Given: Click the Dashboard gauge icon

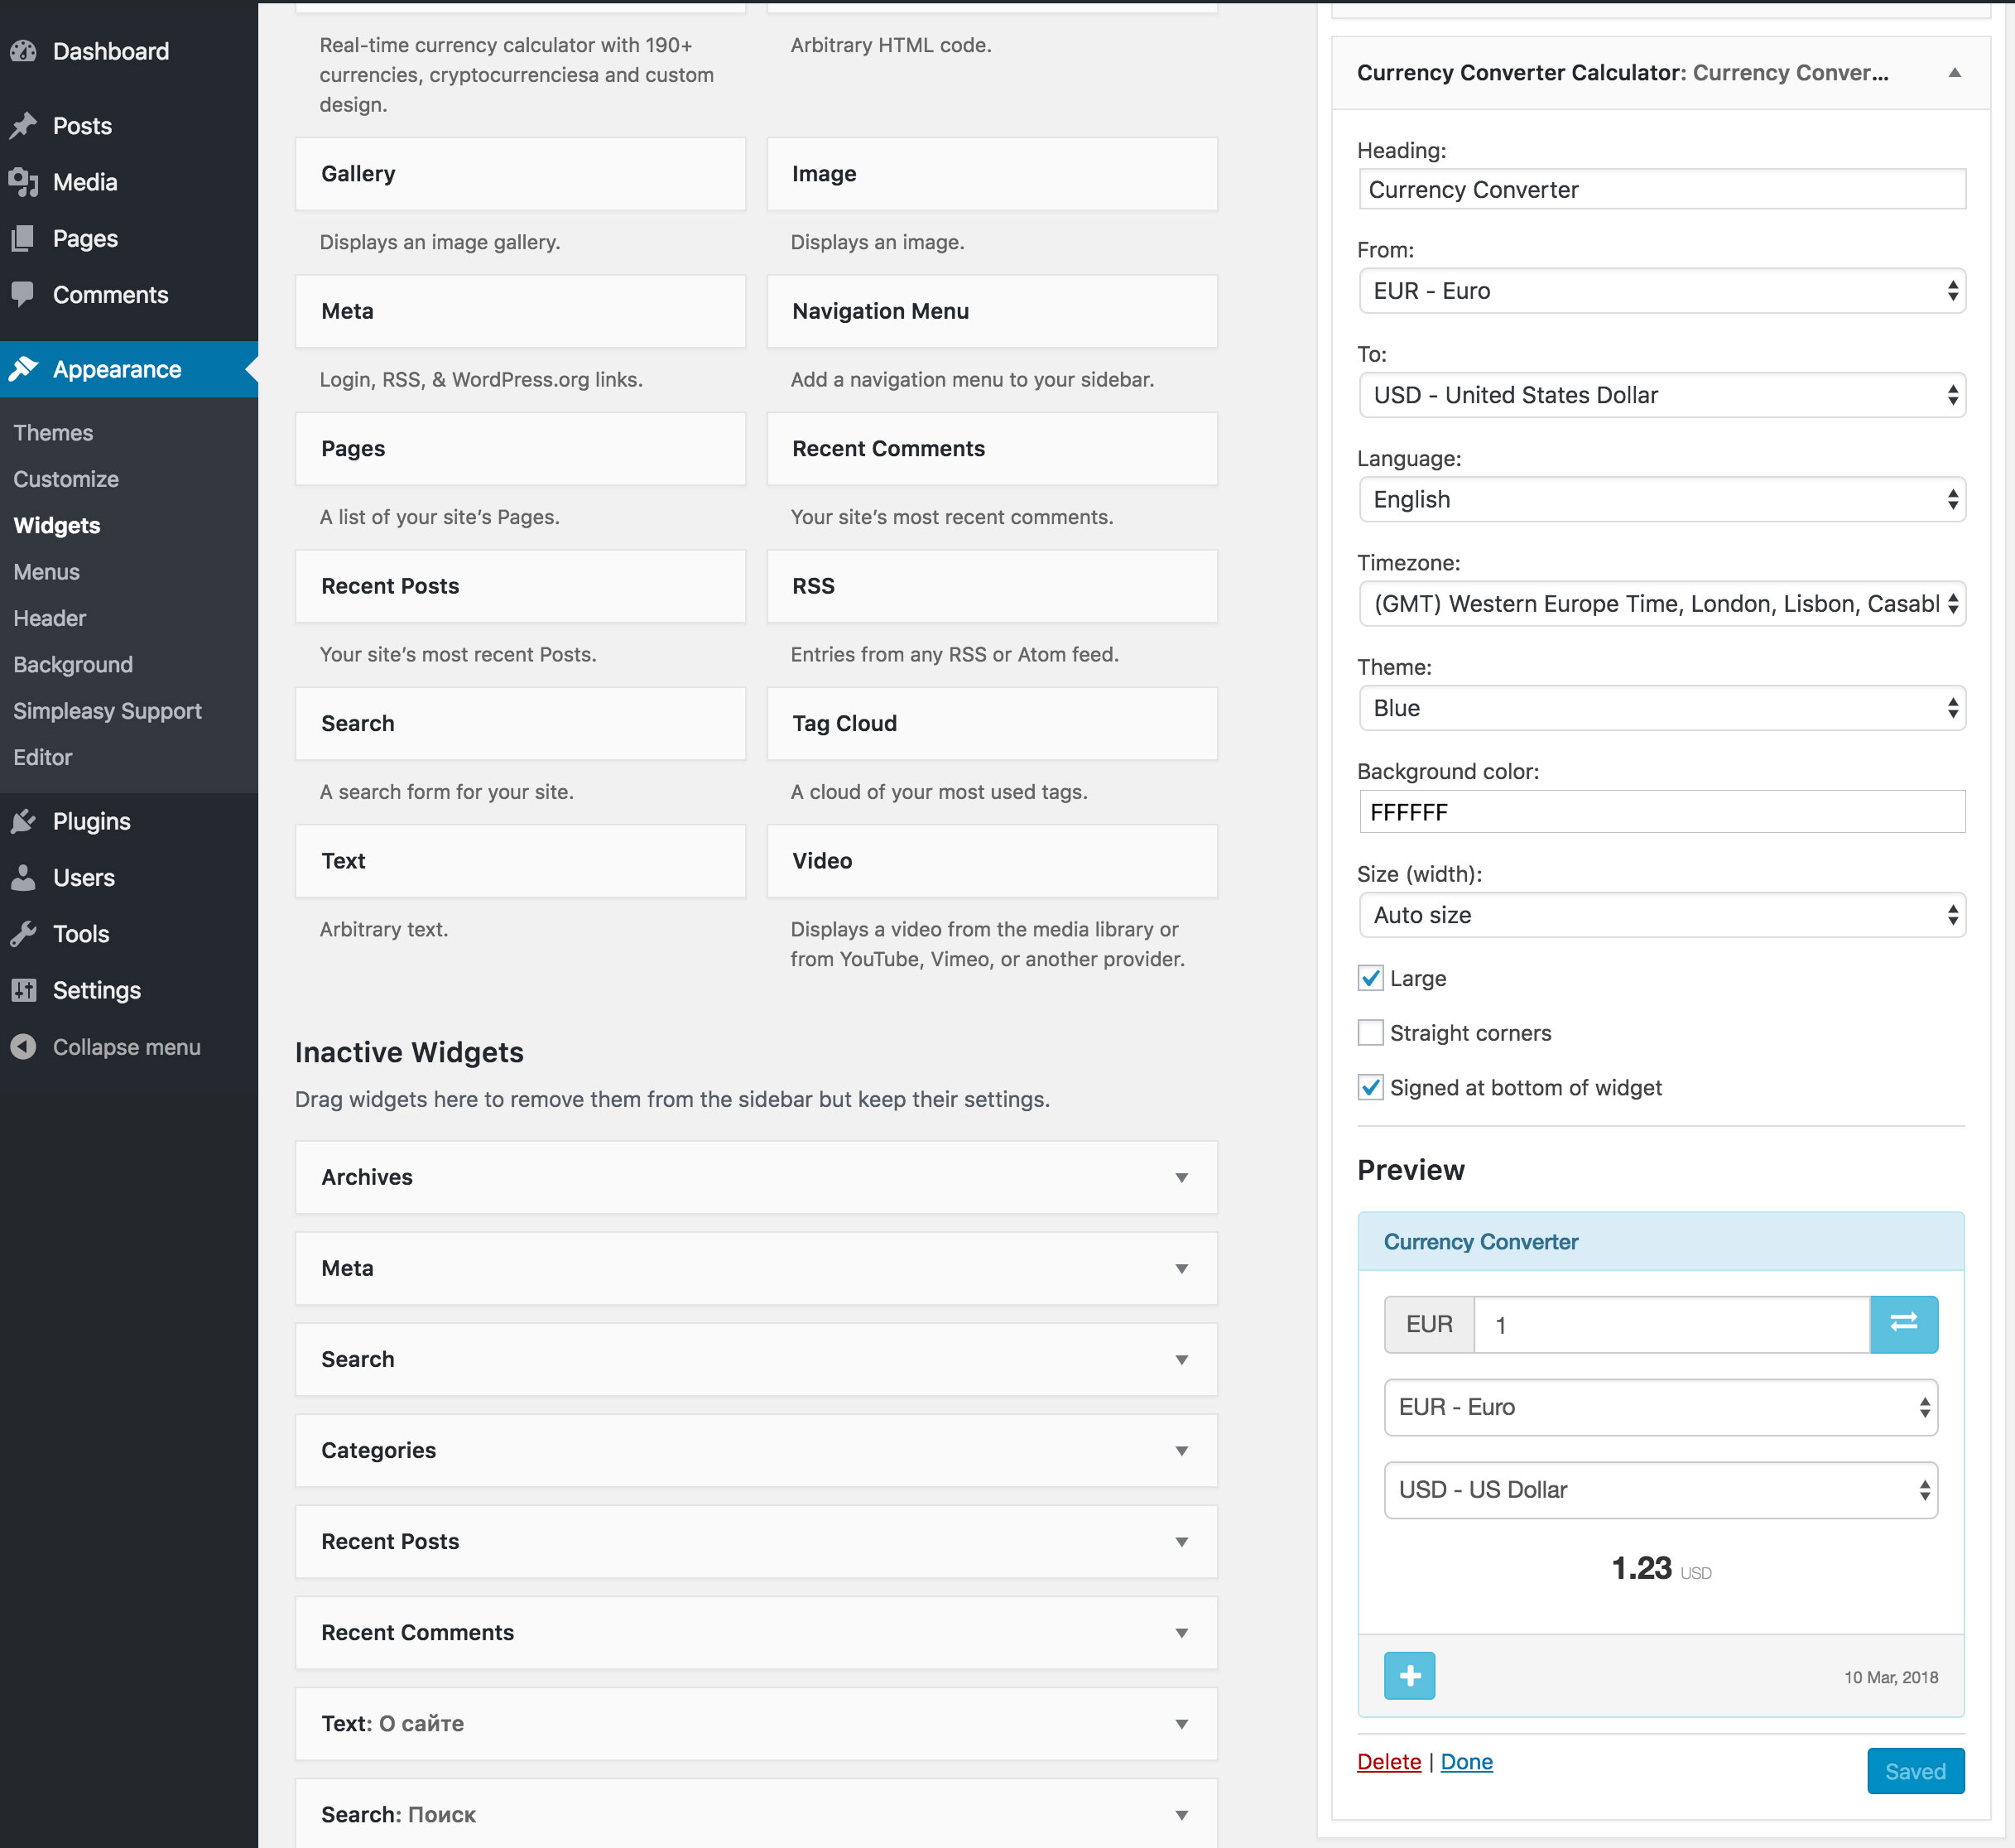Looking at the screenshot, I should (23, 51).
